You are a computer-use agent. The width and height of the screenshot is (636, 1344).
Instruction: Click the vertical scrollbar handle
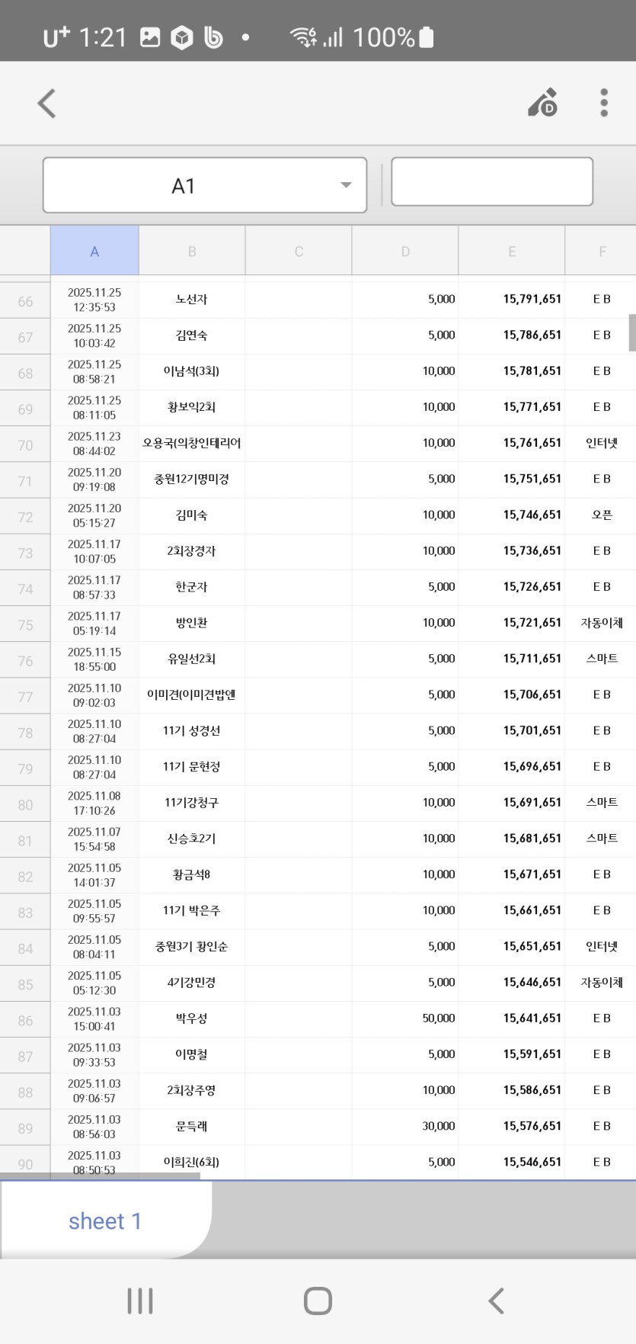(631, 332)
